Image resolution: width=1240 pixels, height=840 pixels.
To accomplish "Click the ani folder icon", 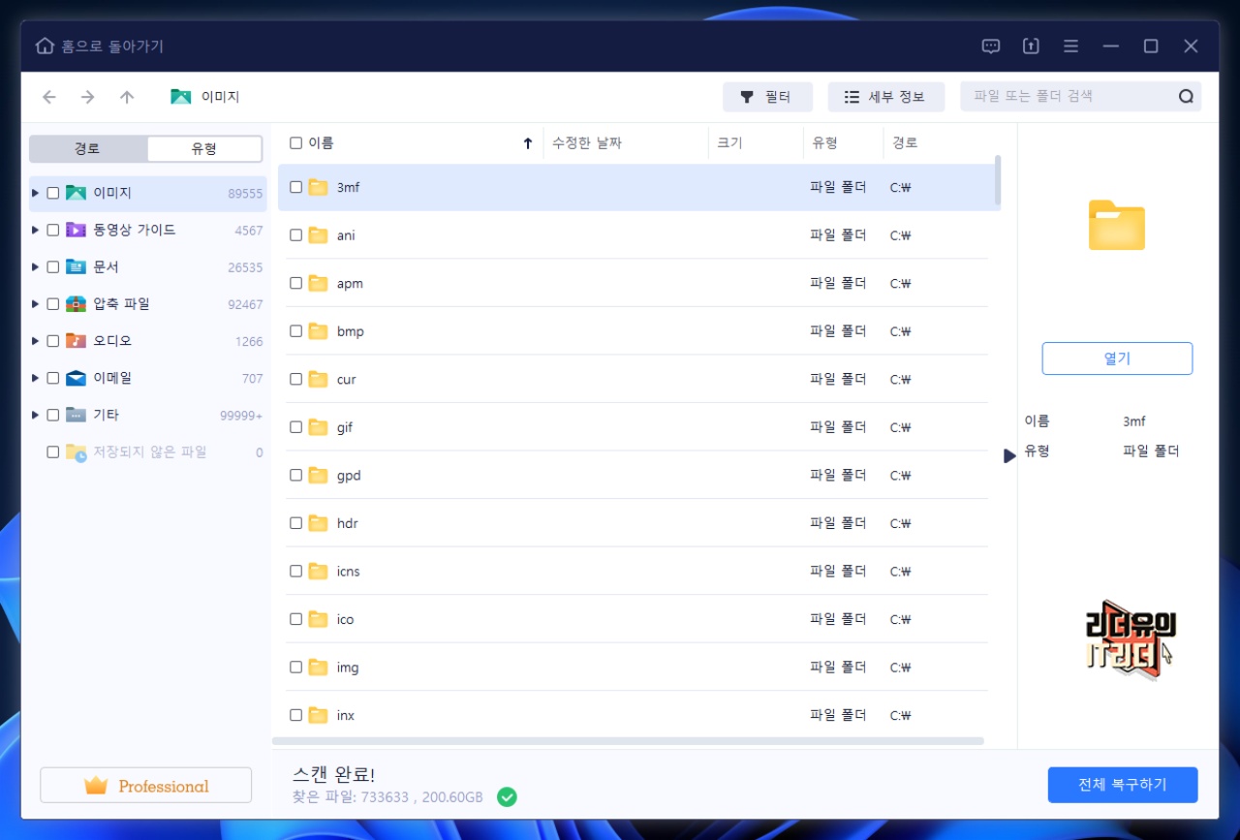I will pyautogui.click(x=318, y=235).
